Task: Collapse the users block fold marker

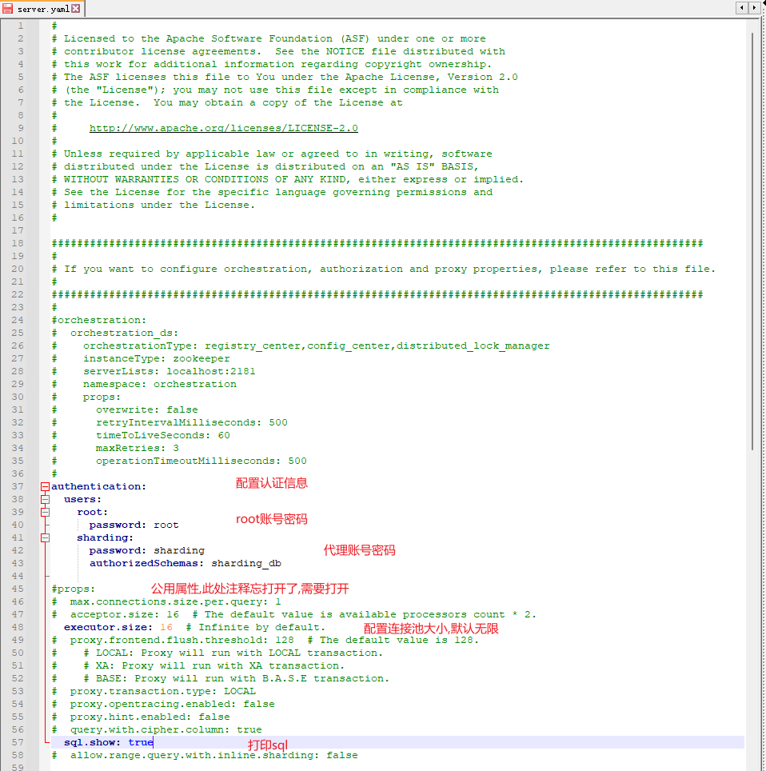Action: click(45, 499)
